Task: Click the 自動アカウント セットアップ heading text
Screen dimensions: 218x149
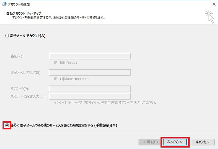Action: click(x=23, y=13)
